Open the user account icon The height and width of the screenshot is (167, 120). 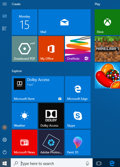[x=5, y=127]
